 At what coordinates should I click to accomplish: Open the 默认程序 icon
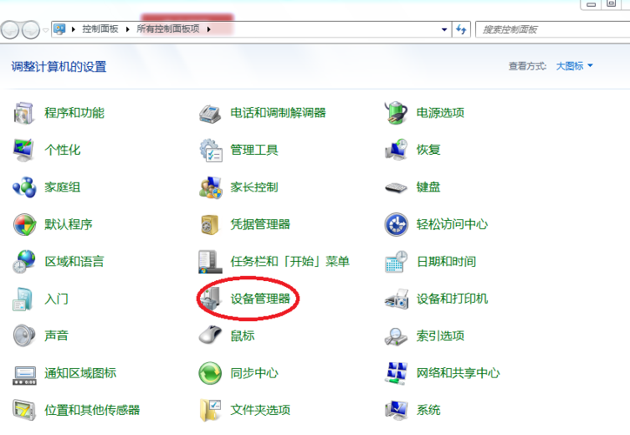(24, 224)
